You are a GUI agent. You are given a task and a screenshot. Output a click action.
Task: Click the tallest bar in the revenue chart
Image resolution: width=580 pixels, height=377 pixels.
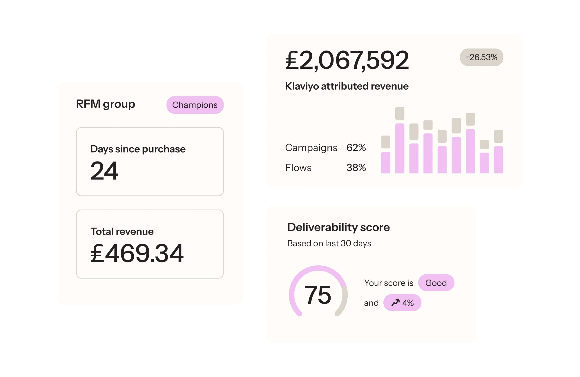(400, 145)
